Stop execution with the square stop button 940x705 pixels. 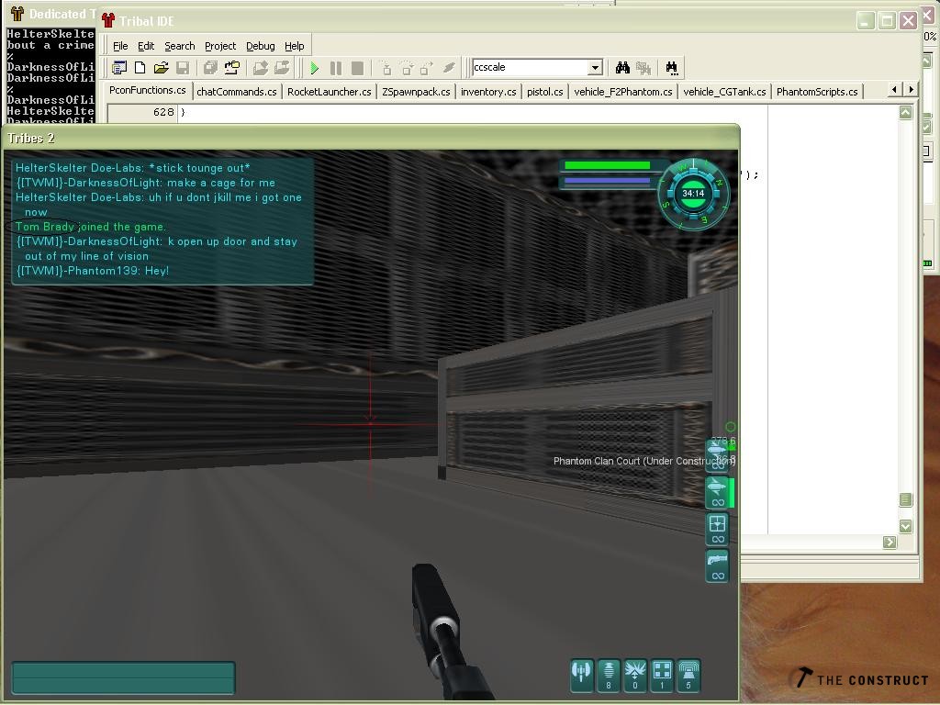point(357,68)
